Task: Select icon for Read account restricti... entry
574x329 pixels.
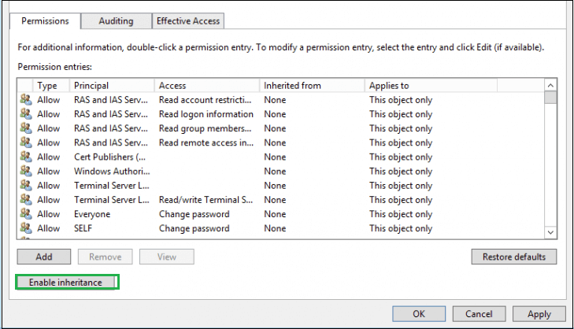Action: 26,99
